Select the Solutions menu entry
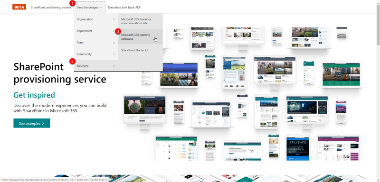 (96, 66)
